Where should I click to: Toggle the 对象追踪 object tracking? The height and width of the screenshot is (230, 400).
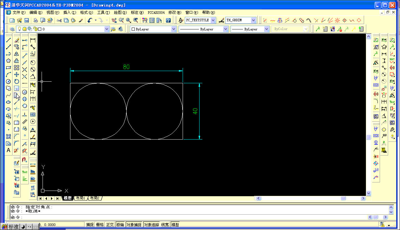coord(152,225)
